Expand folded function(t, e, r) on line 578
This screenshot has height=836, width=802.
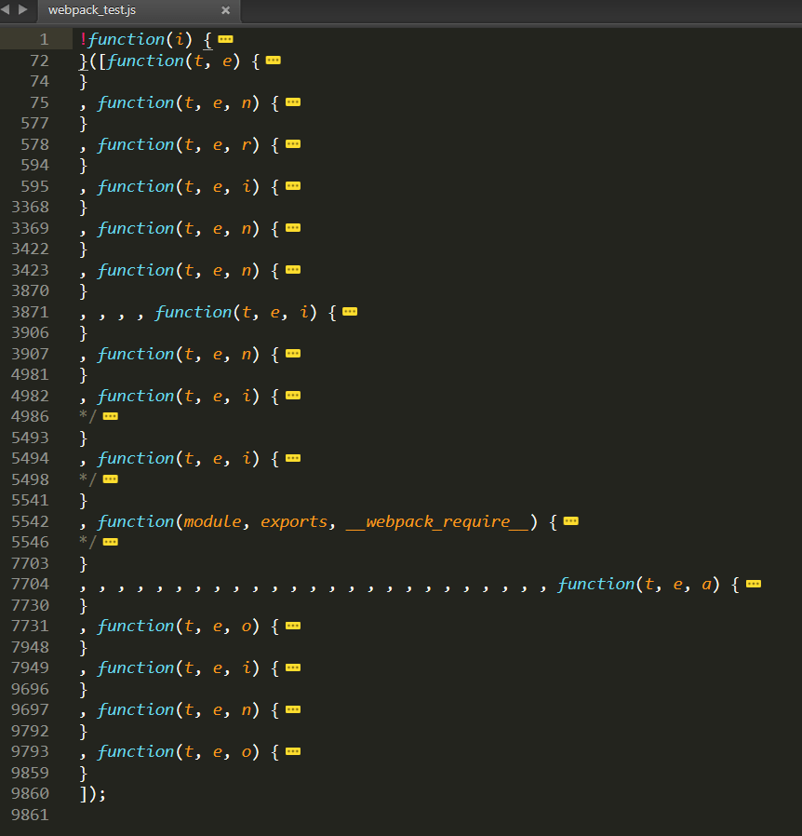[293, 144]
